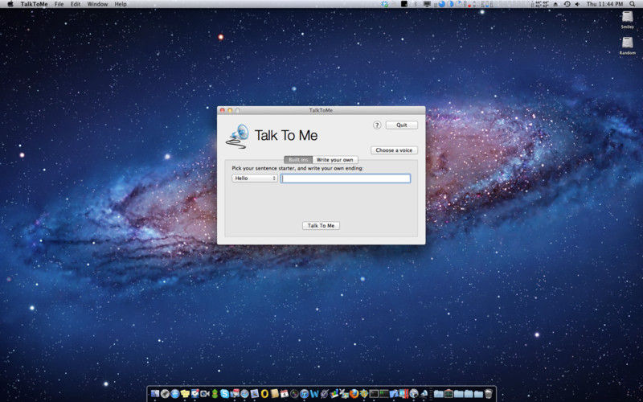This screenshot has width=643, height=402.
Task: Click the Thu 11:44 PM clock
Action: point(605,4)
